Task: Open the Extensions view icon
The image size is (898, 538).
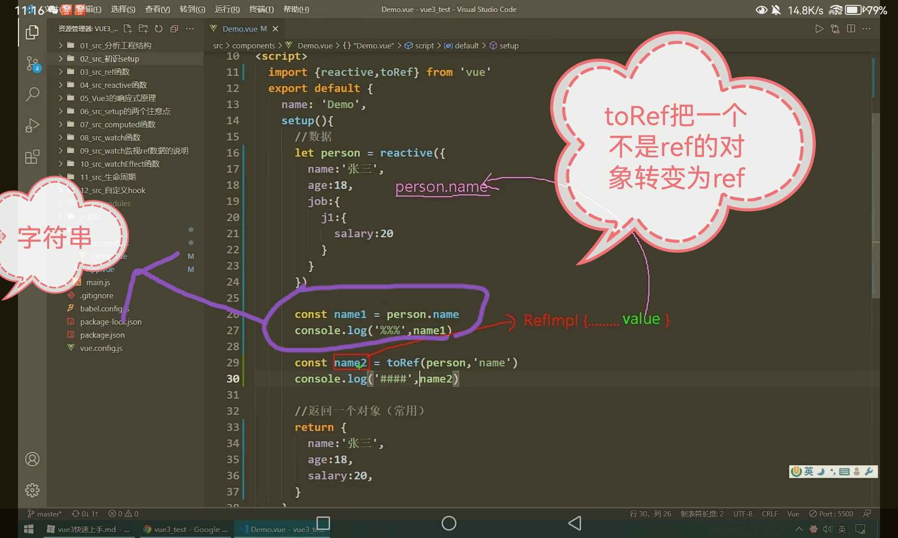Action: click(32, 157)
